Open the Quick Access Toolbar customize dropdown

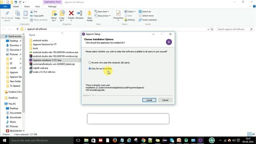tap(24, 2)
